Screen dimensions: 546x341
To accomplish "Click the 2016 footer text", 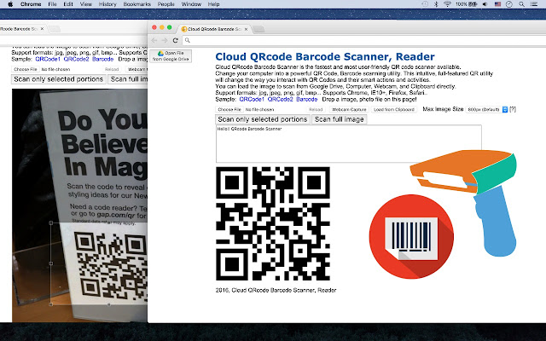I will (276, 290).
